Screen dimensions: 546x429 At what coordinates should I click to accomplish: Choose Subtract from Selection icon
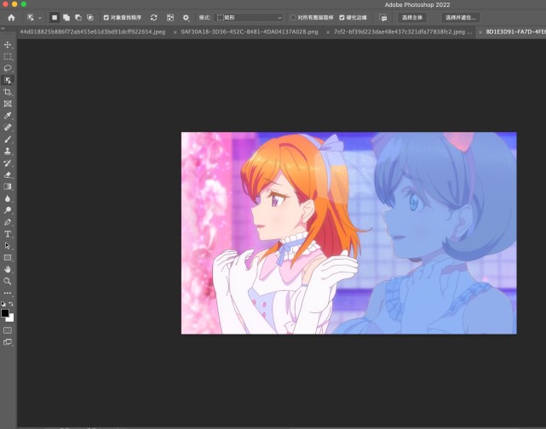pyautogui.click(x=78, y=17)
